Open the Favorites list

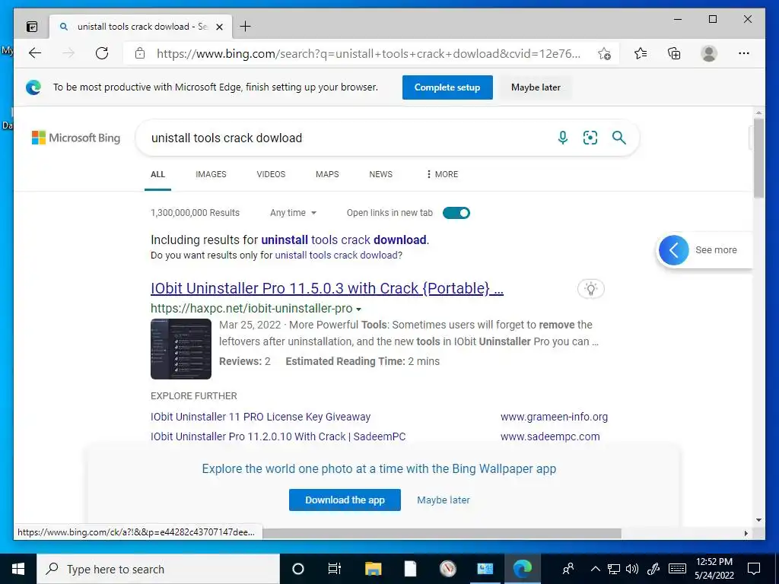tap(641, 53)
